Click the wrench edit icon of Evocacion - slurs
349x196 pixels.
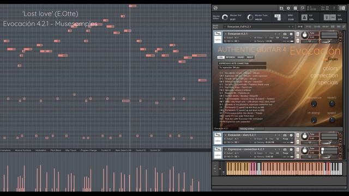tap(218, 135)
